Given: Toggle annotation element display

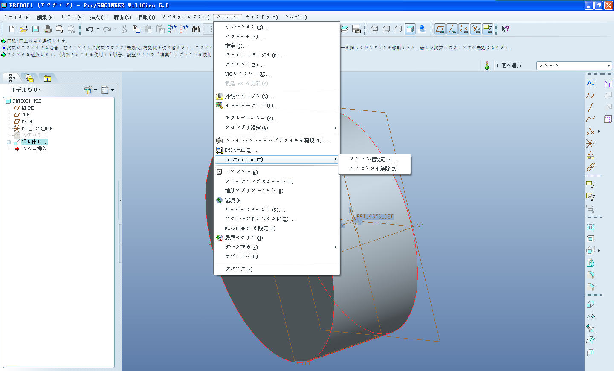Looking at the screenshot, I should (488, 29).
